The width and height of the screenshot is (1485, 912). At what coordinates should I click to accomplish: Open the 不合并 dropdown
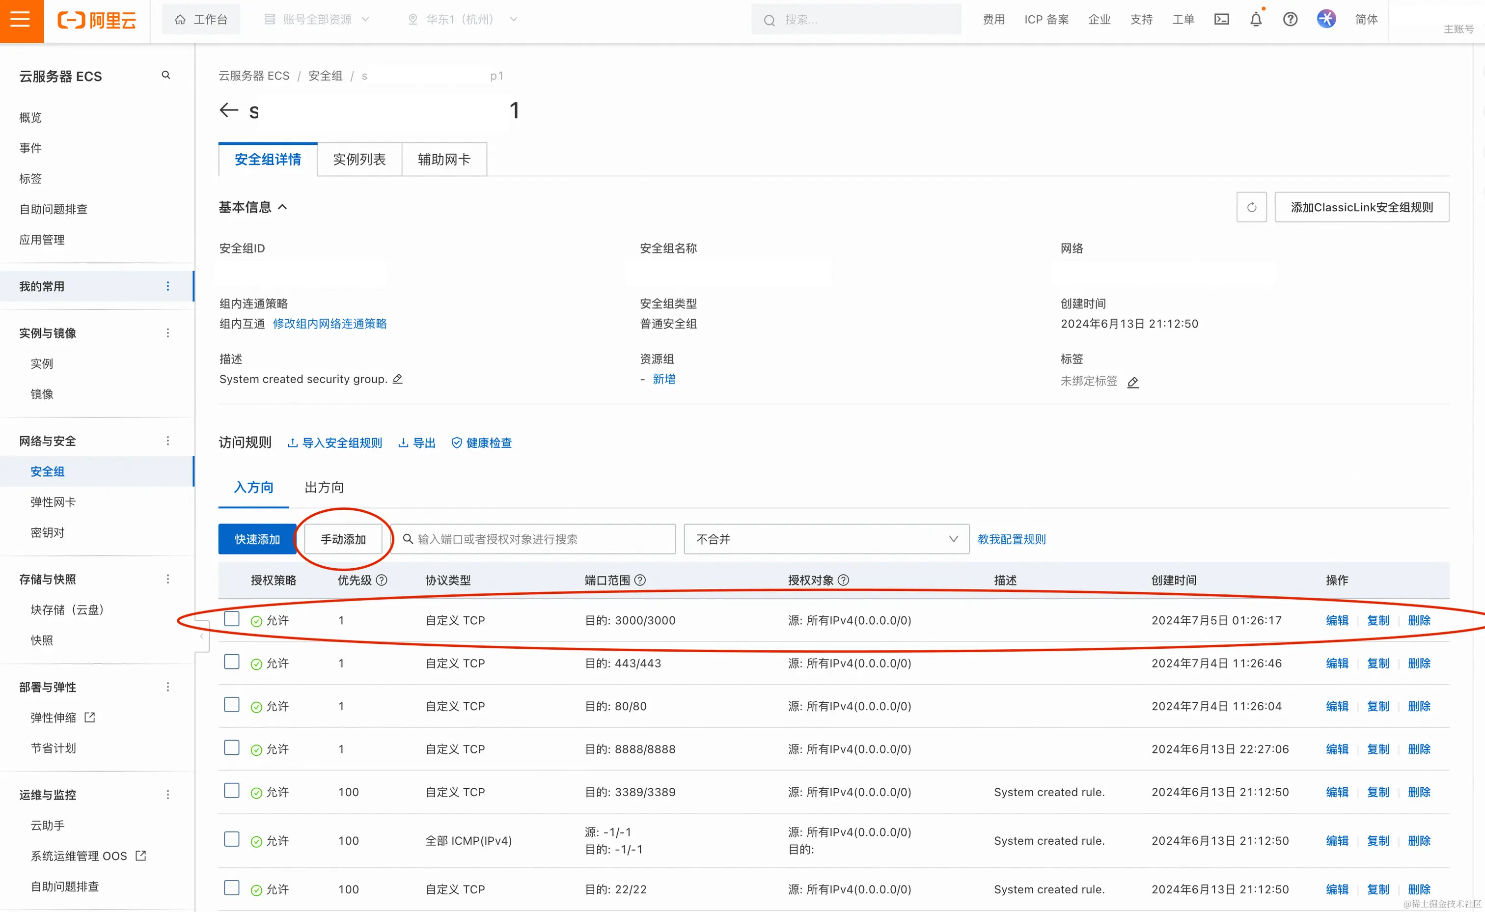pyautogui.click(x=825, y=539)
